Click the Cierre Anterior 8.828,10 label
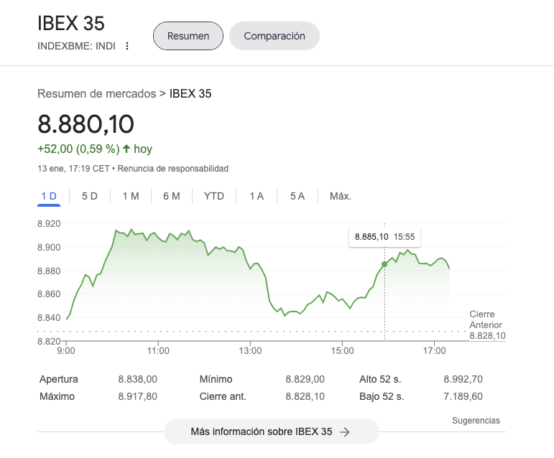Image resolution: width=554 pixels, height=458 pixels. pos(487,325)
